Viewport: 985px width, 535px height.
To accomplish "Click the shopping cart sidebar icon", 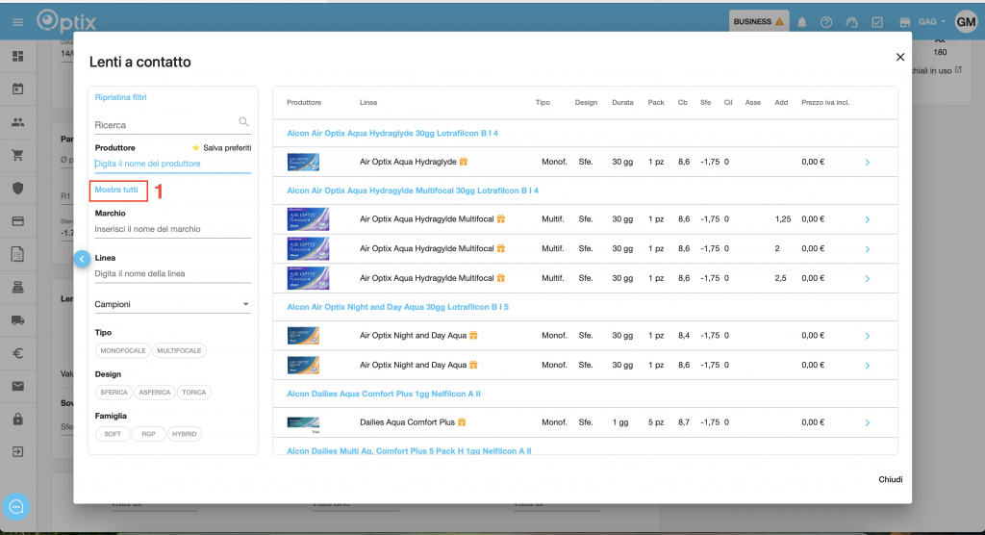I will pos(17,155).
